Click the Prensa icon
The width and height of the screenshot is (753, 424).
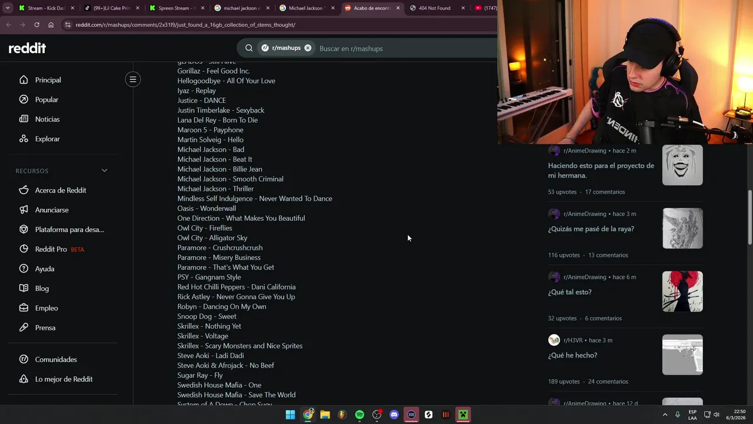point(24,327)
